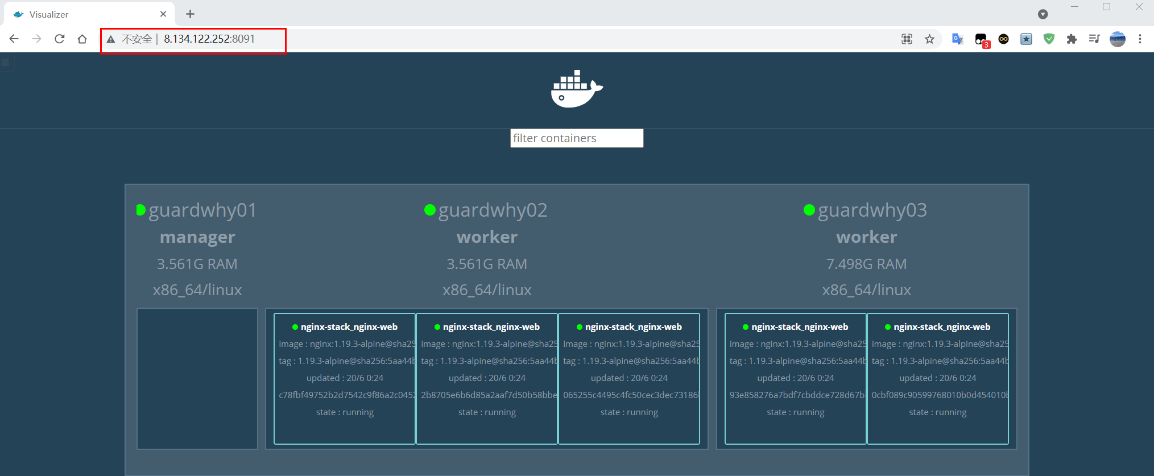1154x476 pixels.
Task: Select the container with ID 0cbf089c9059
Action: 938,378
